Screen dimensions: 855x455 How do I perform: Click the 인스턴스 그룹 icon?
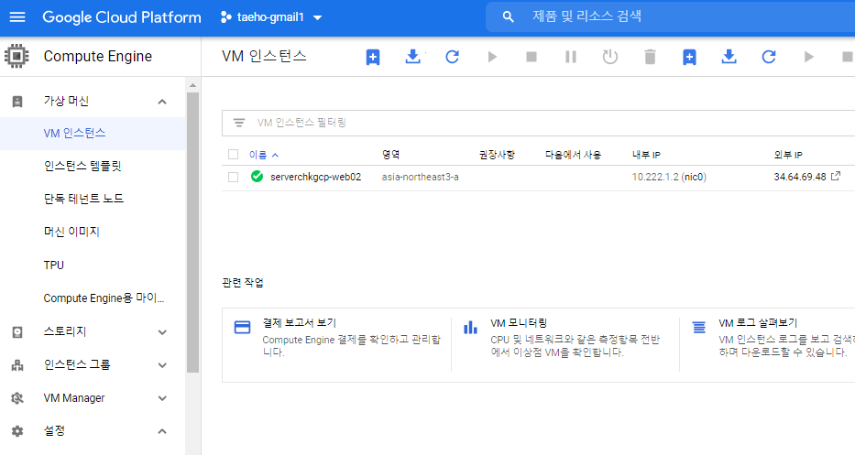coord(17,365)
